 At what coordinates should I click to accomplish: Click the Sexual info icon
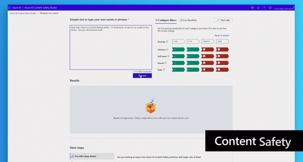(165, 63)
